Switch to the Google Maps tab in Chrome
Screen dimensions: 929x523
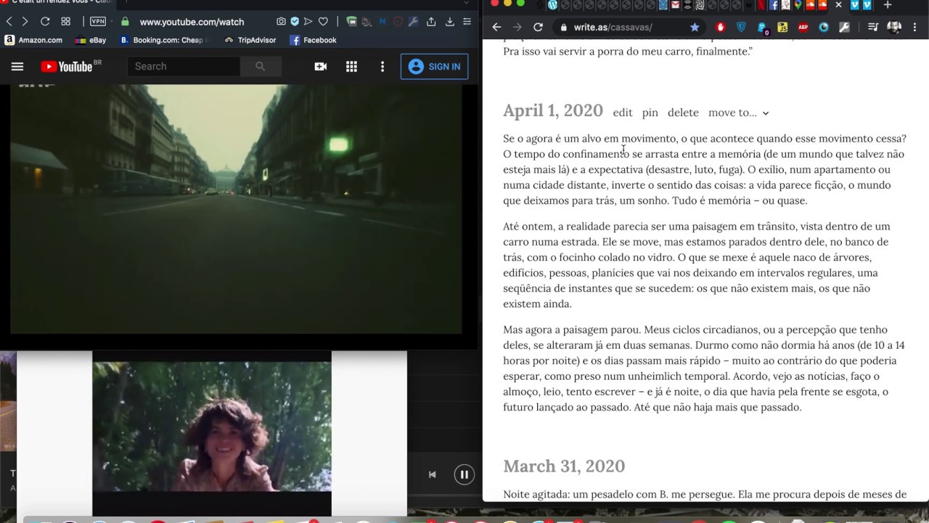(798, 5)
